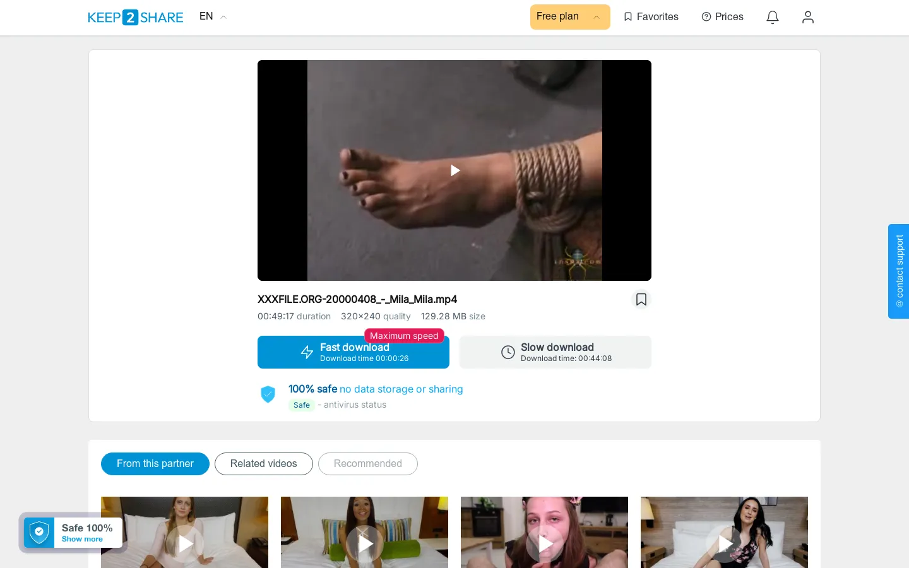This screenshot has width=909, height=568.
Task: Click the 00:49:17 duration text
Action: tap(294, 316)
